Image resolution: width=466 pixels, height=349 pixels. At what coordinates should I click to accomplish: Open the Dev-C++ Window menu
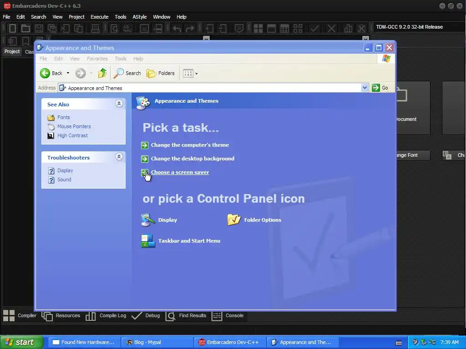pyautogui.click(x=162, y=17)
